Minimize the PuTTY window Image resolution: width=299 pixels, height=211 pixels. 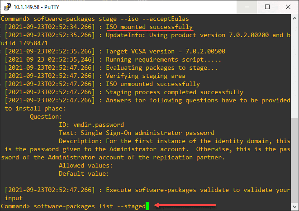(247, 7)
